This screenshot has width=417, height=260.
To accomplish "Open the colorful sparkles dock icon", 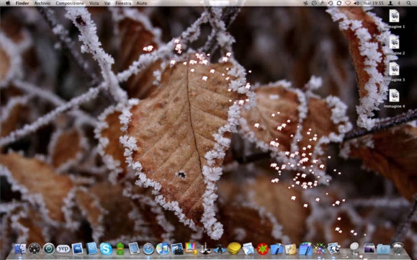I will (x=319, y=249).
